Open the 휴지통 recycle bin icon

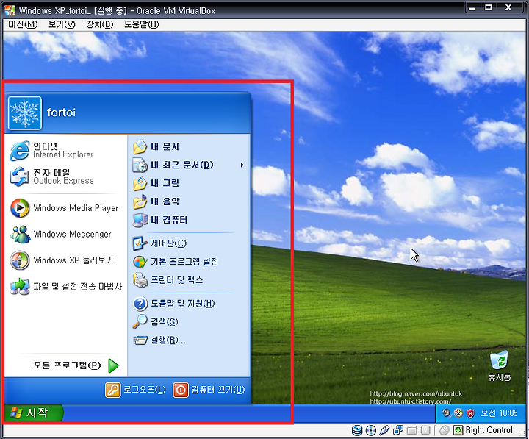tap(500, 365)
